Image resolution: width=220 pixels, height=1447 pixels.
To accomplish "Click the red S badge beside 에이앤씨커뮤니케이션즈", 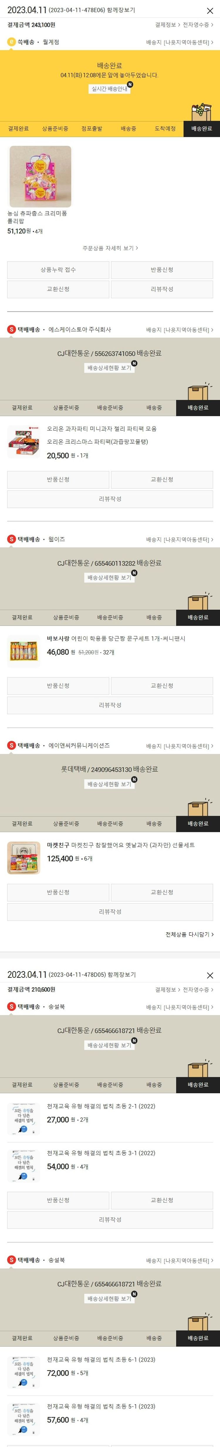I will 11,745.
